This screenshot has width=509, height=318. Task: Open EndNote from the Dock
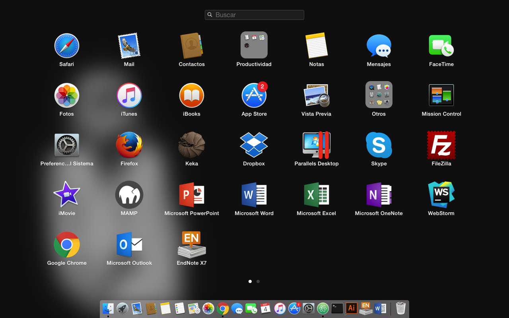(x=366, y=308)
